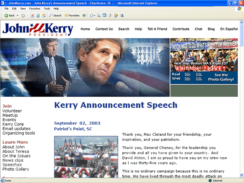Click the Discuss toolbar icon
The height and width of the screenshot is (183, 244).
click(110, 16)
